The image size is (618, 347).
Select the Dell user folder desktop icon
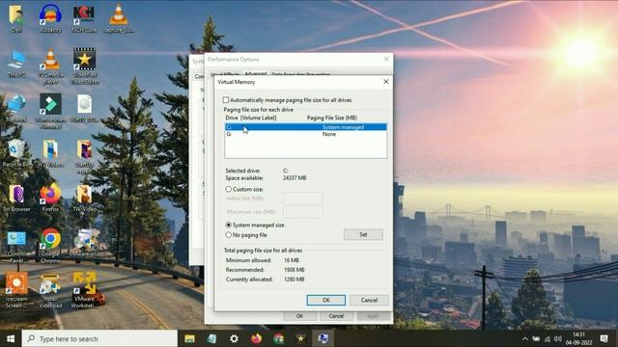coord(16,18)
